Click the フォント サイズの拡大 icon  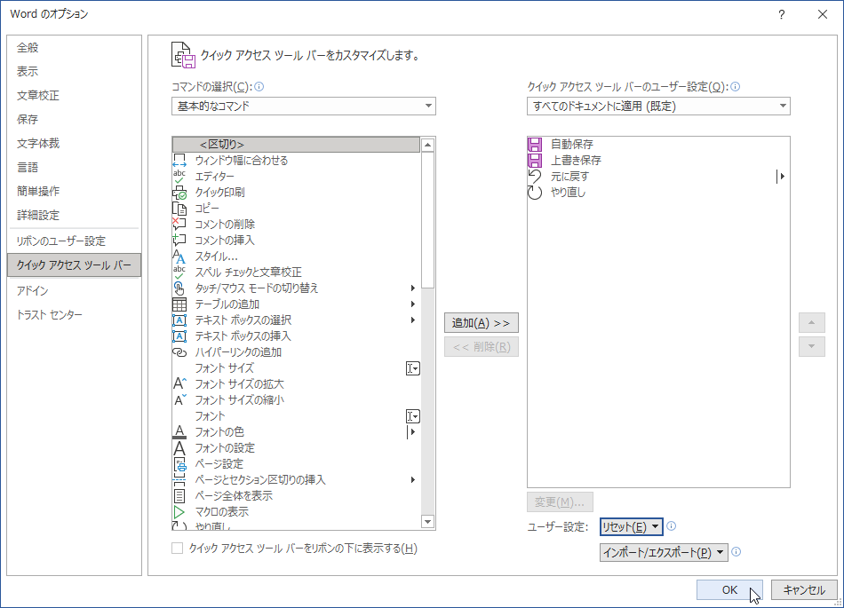[179, 383]
